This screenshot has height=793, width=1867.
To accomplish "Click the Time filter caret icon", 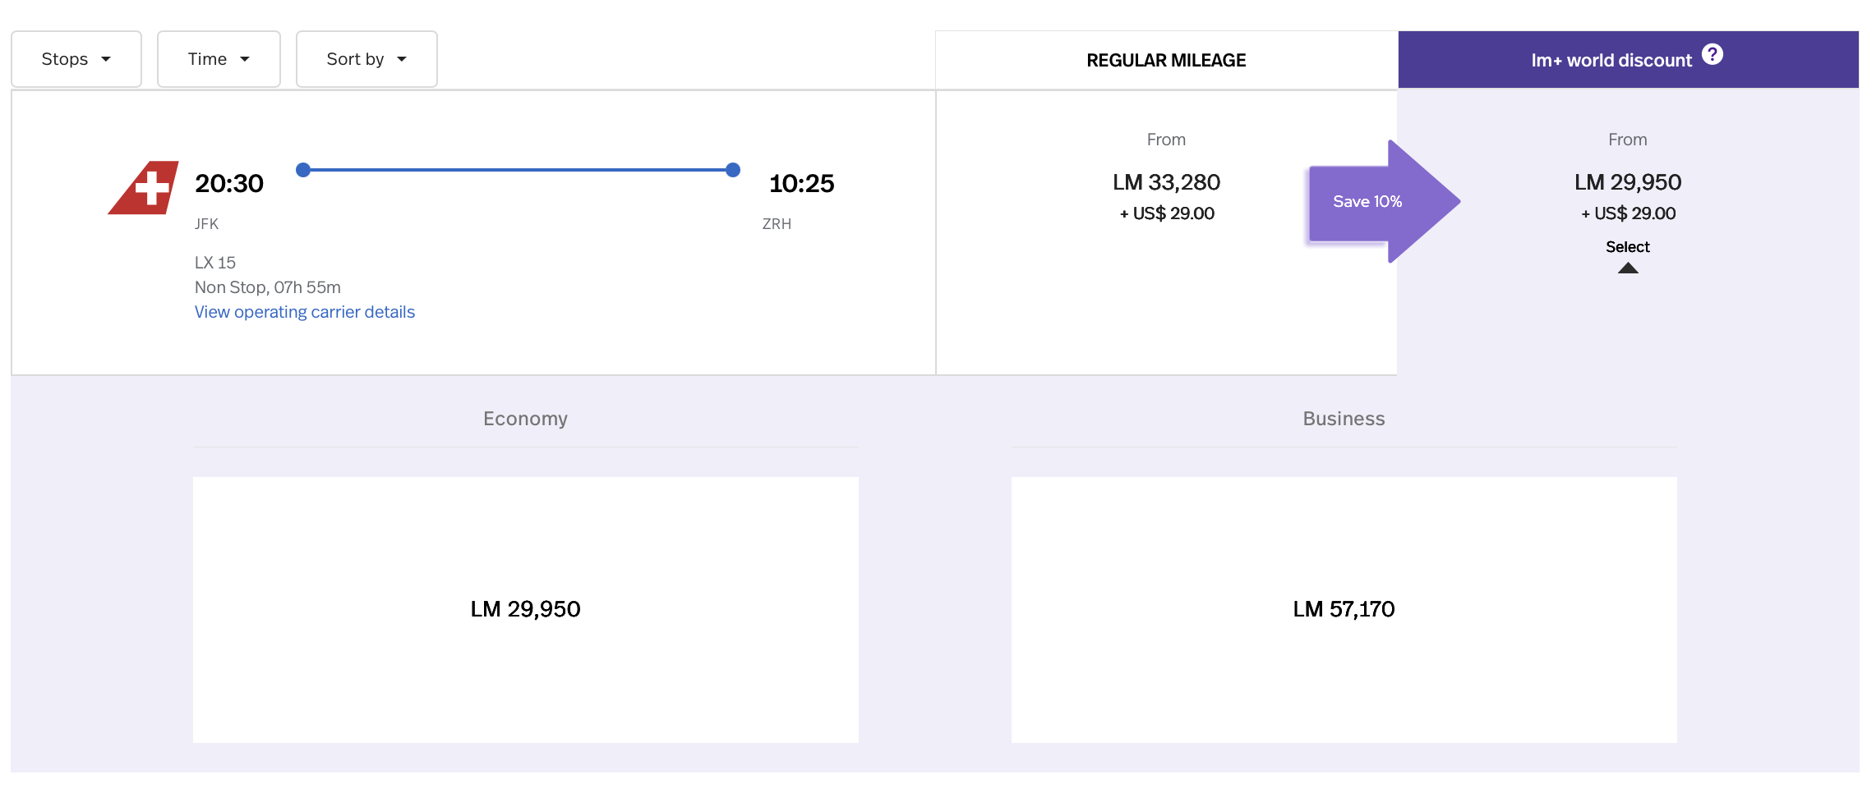I will point(246,59).
